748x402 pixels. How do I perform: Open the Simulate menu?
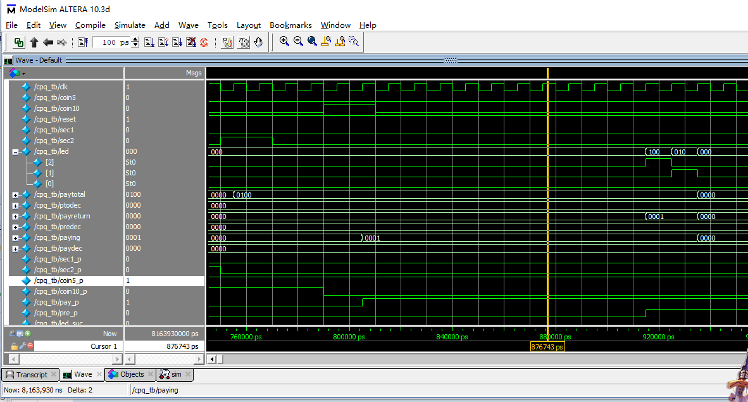click(130, 25)
